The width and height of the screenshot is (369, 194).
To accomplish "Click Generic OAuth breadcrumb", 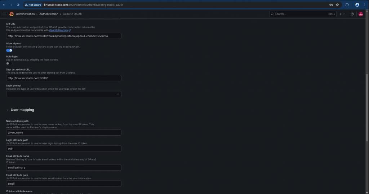I will (x=72, y=14).
